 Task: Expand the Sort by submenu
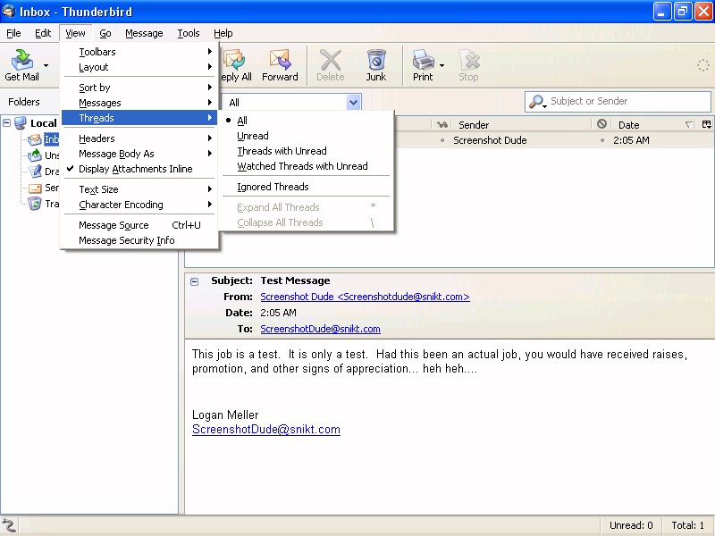140,88
